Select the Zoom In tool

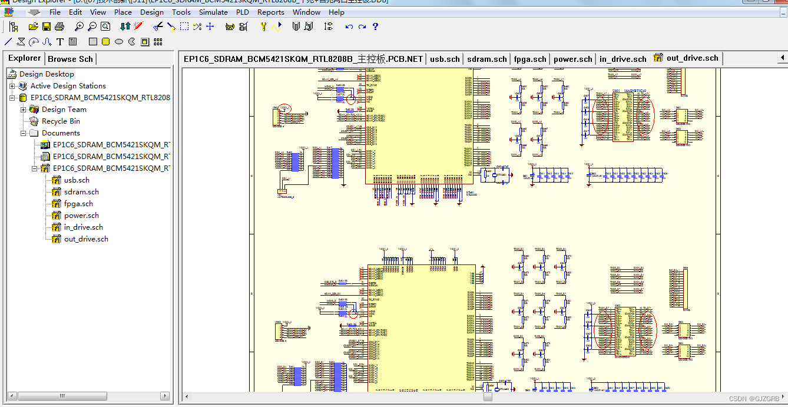click(x=78, y=27)
